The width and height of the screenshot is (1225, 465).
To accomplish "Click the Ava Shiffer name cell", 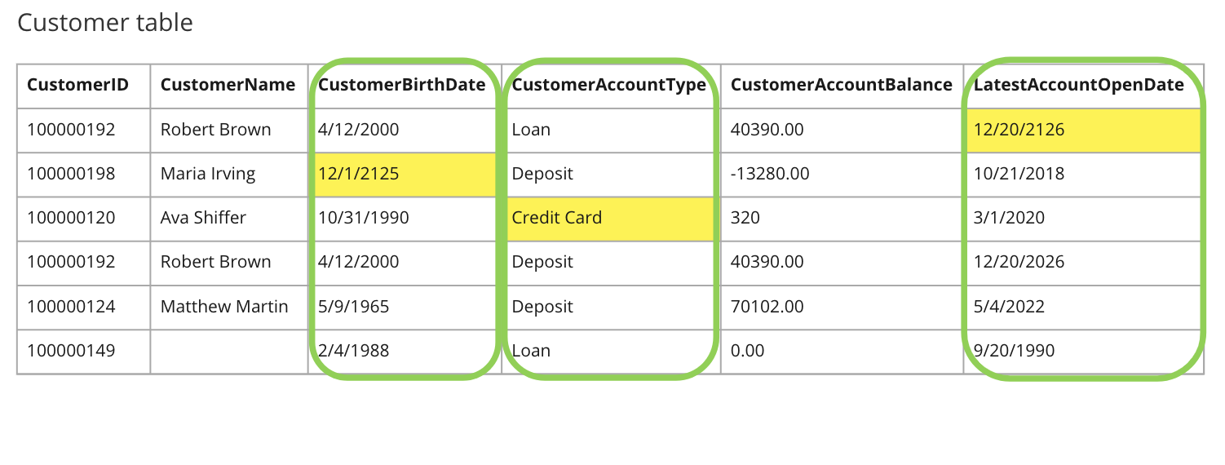I will [x=203, y=218].
